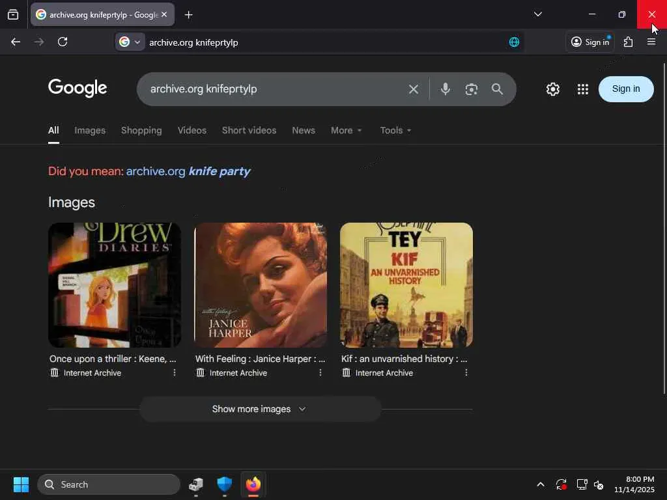
Task: Click the sync update tray icon
Action: tap(561, 484)
